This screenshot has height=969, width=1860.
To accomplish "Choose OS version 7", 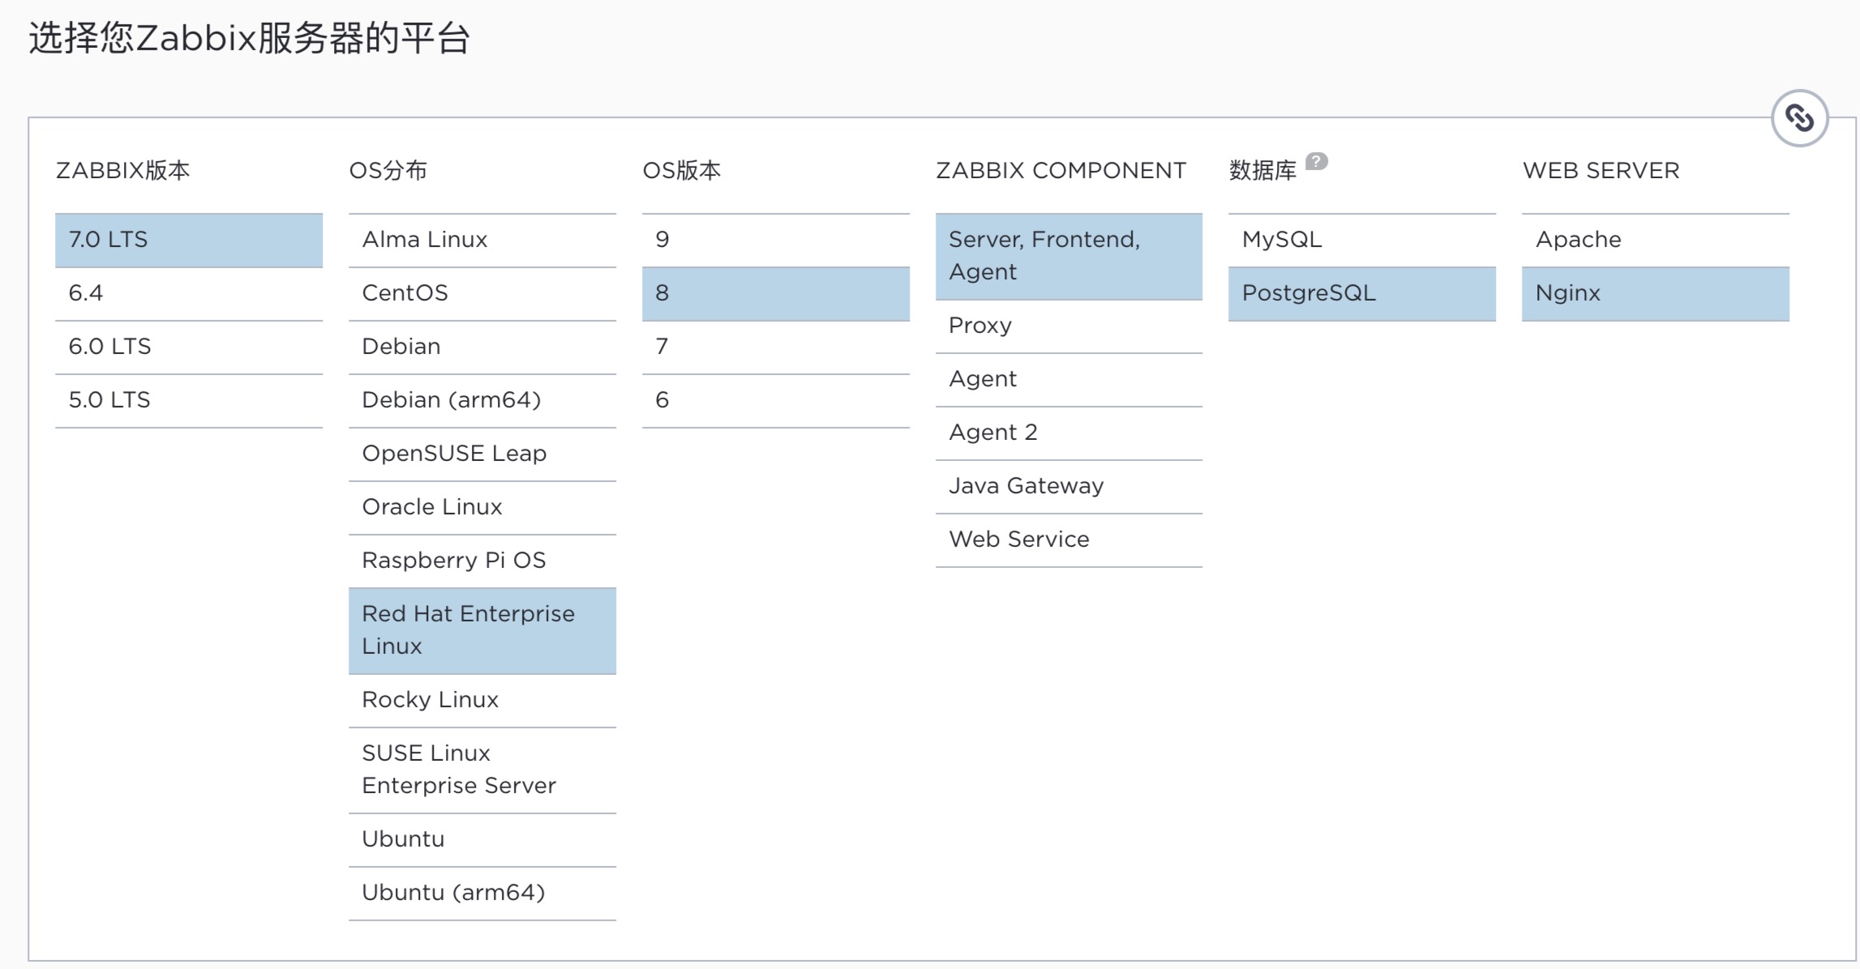I will point(775,347).
